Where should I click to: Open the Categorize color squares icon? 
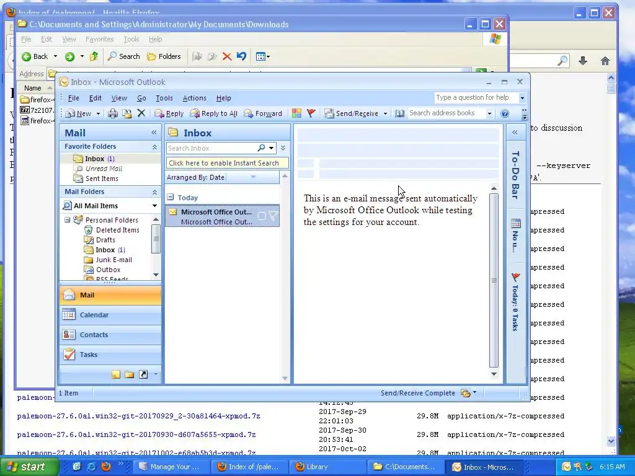296,113
